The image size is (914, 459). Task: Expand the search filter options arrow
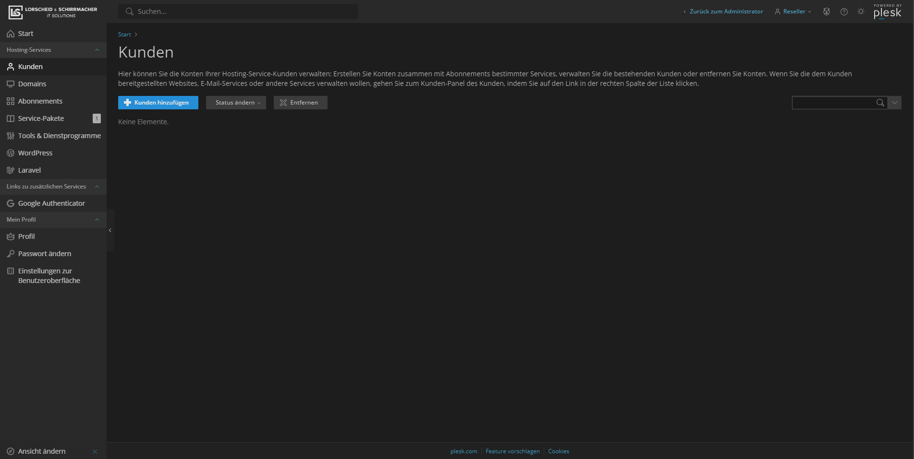click(x=894, y=103)
